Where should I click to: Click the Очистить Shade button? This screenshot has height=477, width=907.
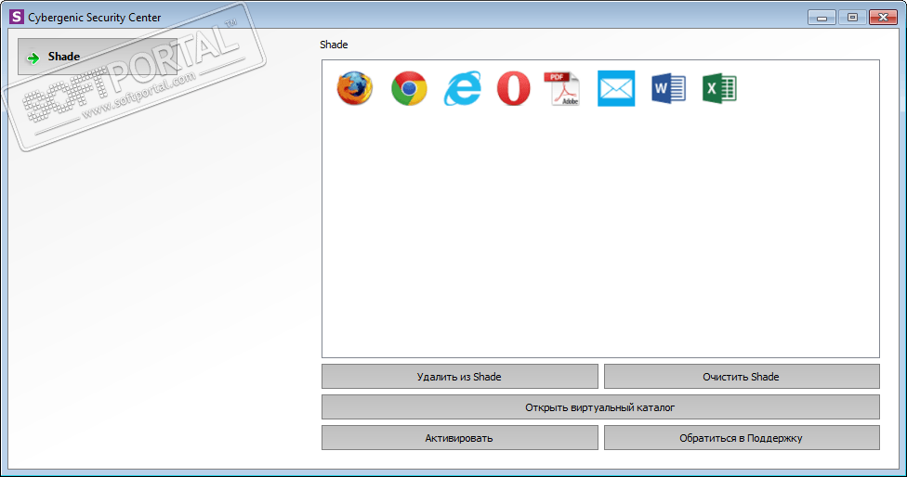pos(742,377)
